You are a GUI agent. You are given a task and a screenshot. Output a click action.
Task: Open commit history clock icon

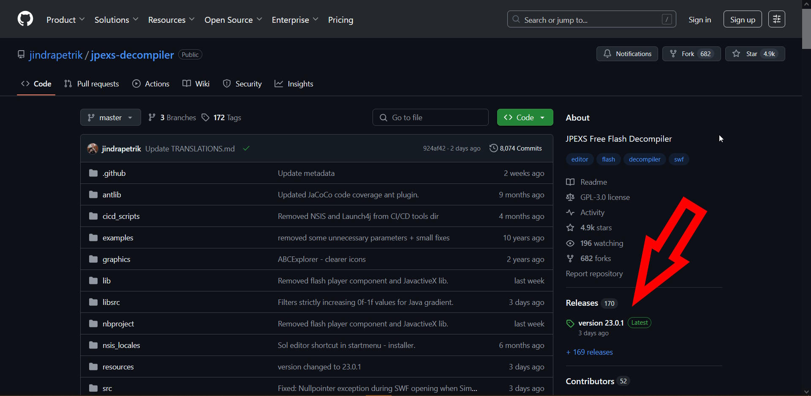[493, 148]
